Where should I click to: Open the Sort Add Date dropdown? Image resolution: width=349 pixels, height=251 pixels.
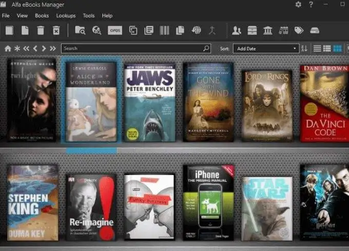(266, 49)
